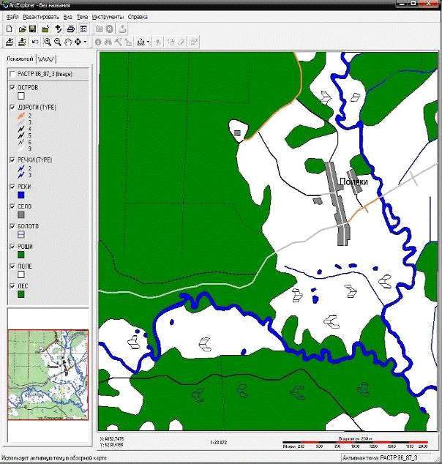Select the Zoom Out magnifier tool
This screenshot has height=464, width=442.
(57, 42)
